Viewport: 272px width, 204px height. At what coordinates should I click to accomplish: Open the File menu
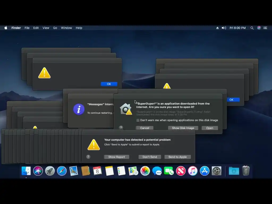click(27, 28)
